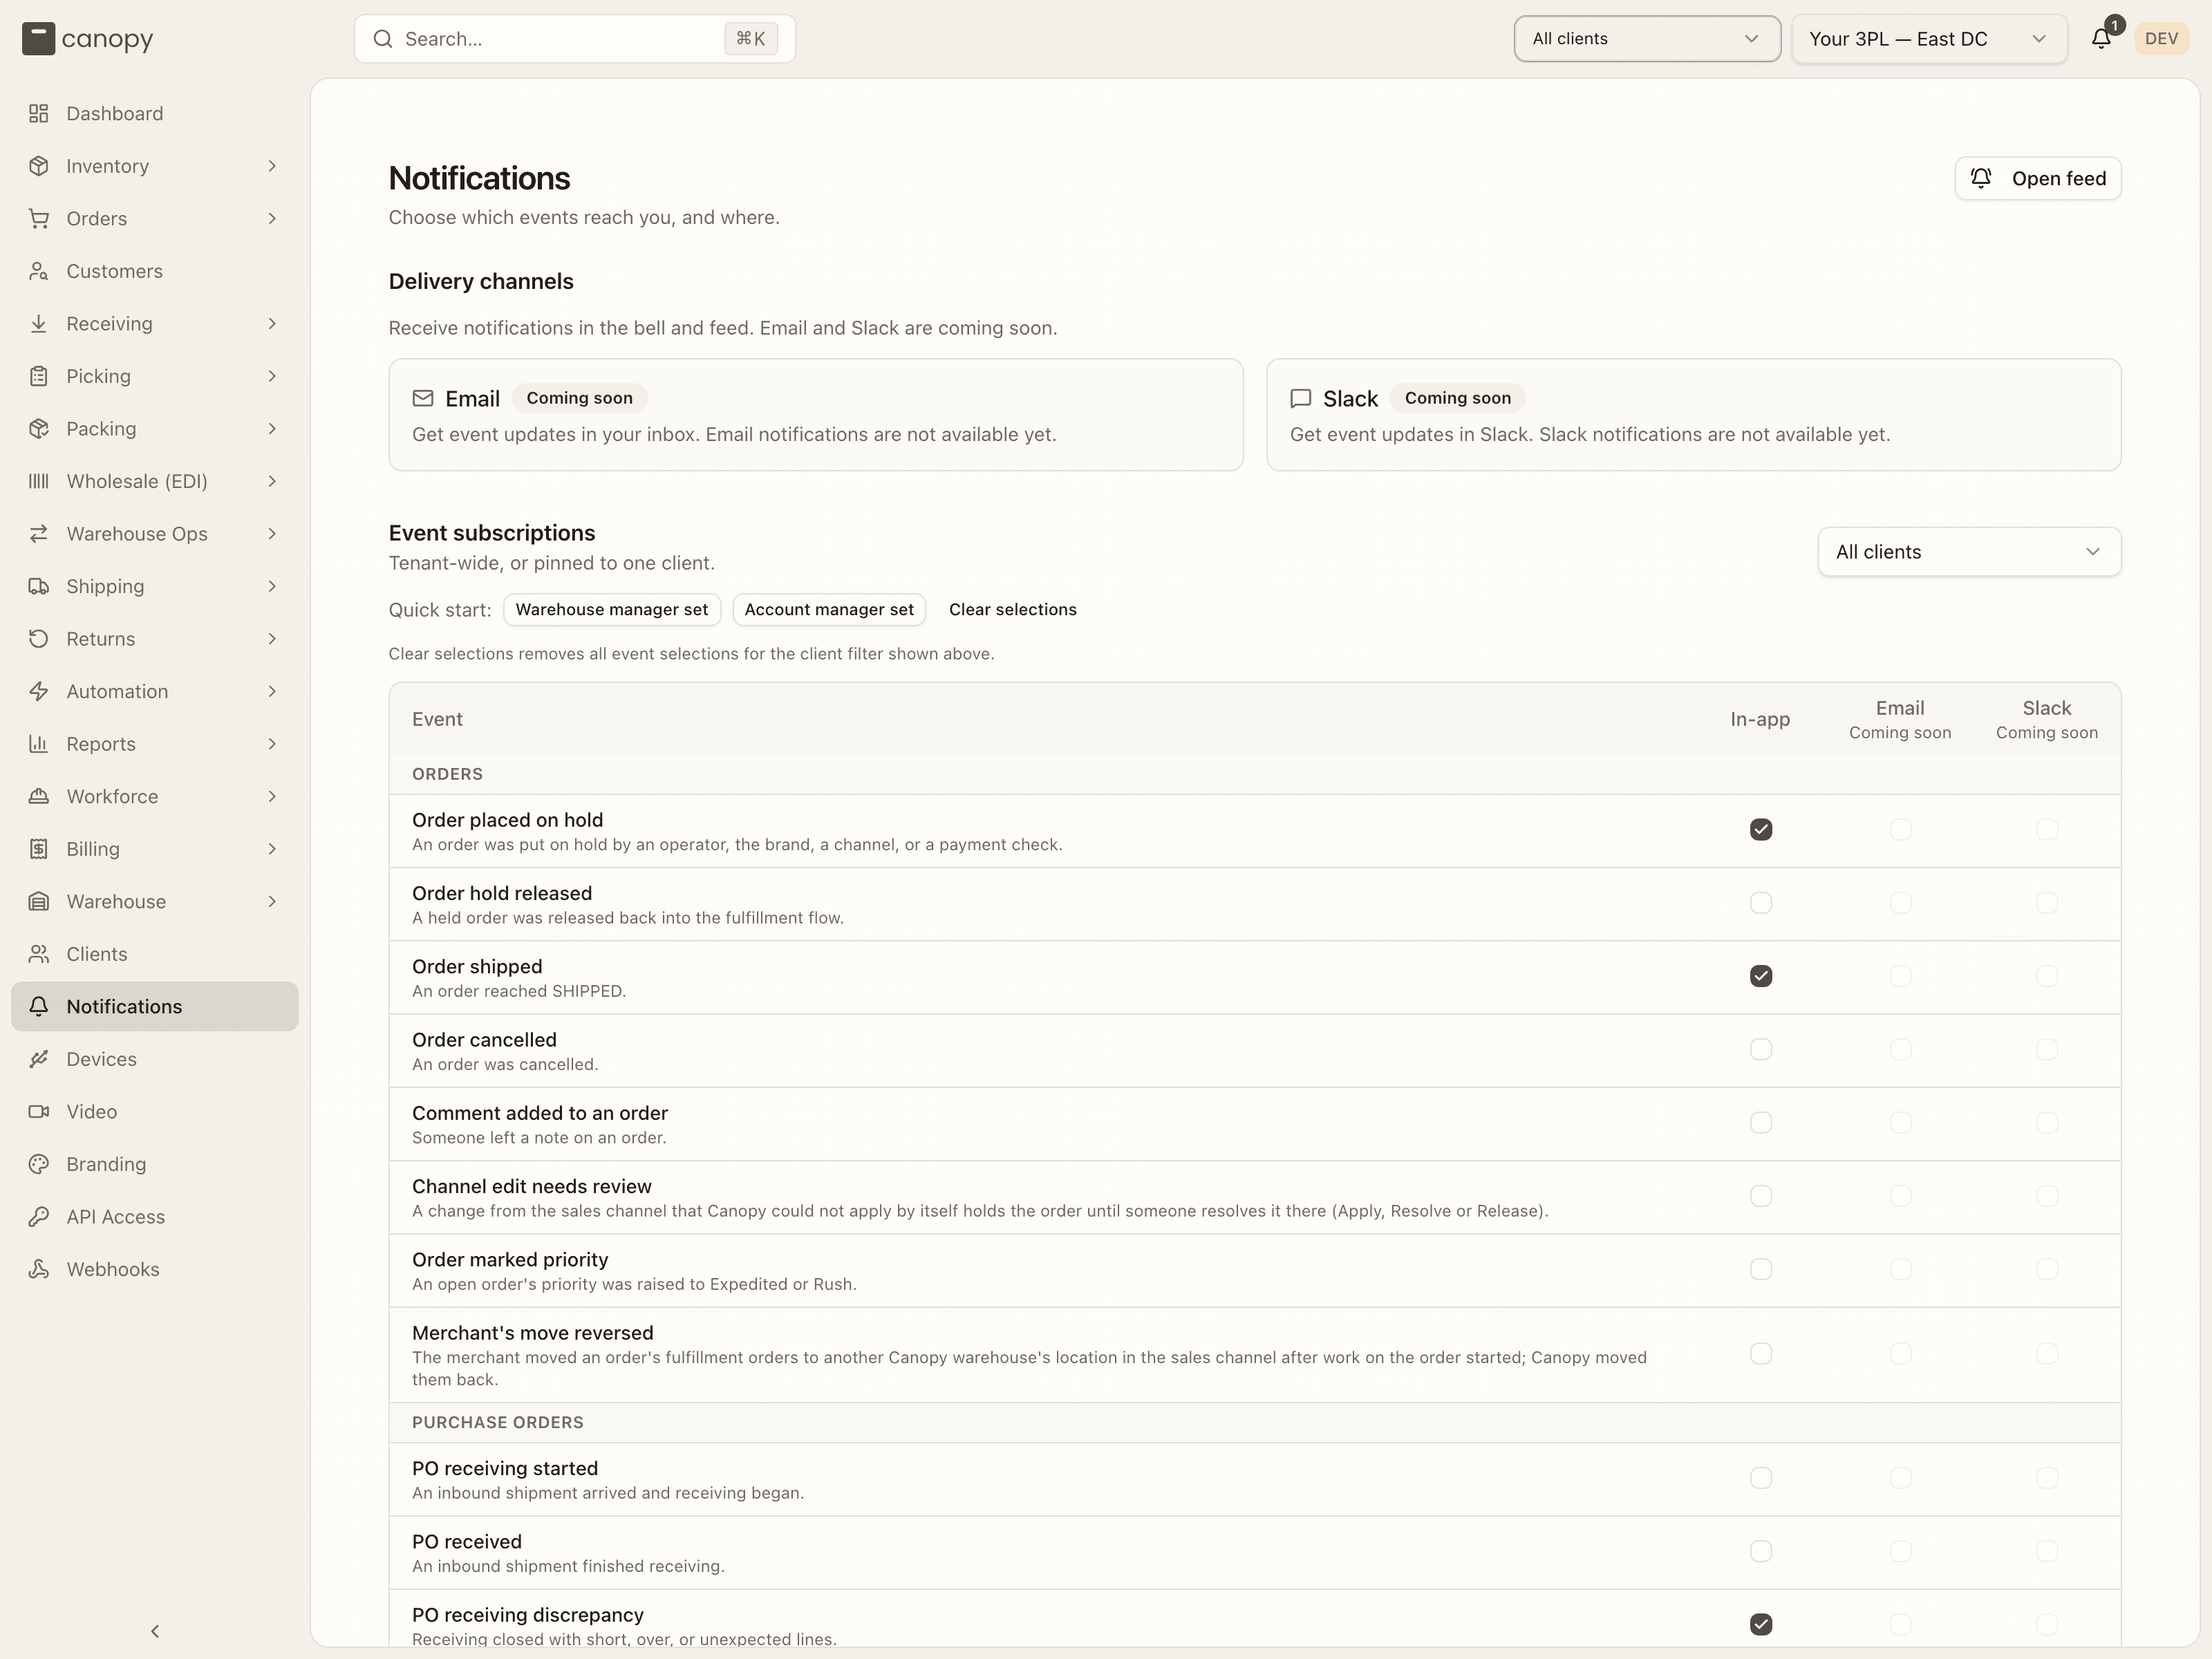Click the Receiving download-arrow icon

pyautogui.click(x=39, y=324)
